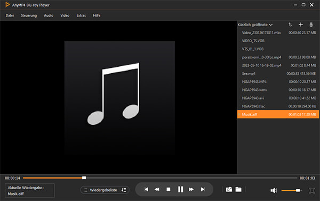Delete playlist entry with trash icon
This screenshot has height=201, width=320.
[x=311, y=25]
